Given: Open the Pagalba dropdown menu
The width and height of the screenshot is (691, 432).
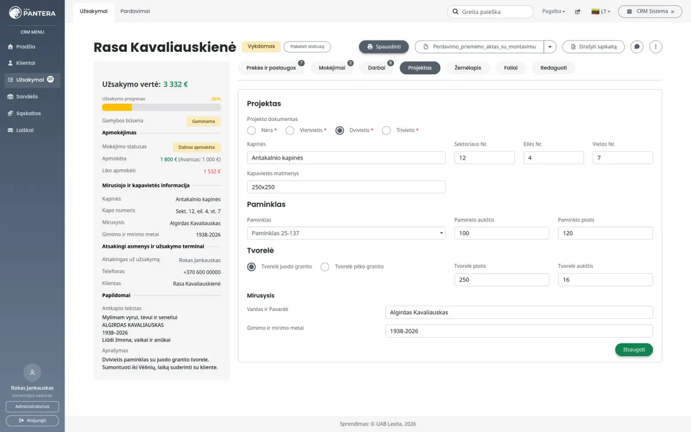Looking at the screenshot, I should [553, 12].
